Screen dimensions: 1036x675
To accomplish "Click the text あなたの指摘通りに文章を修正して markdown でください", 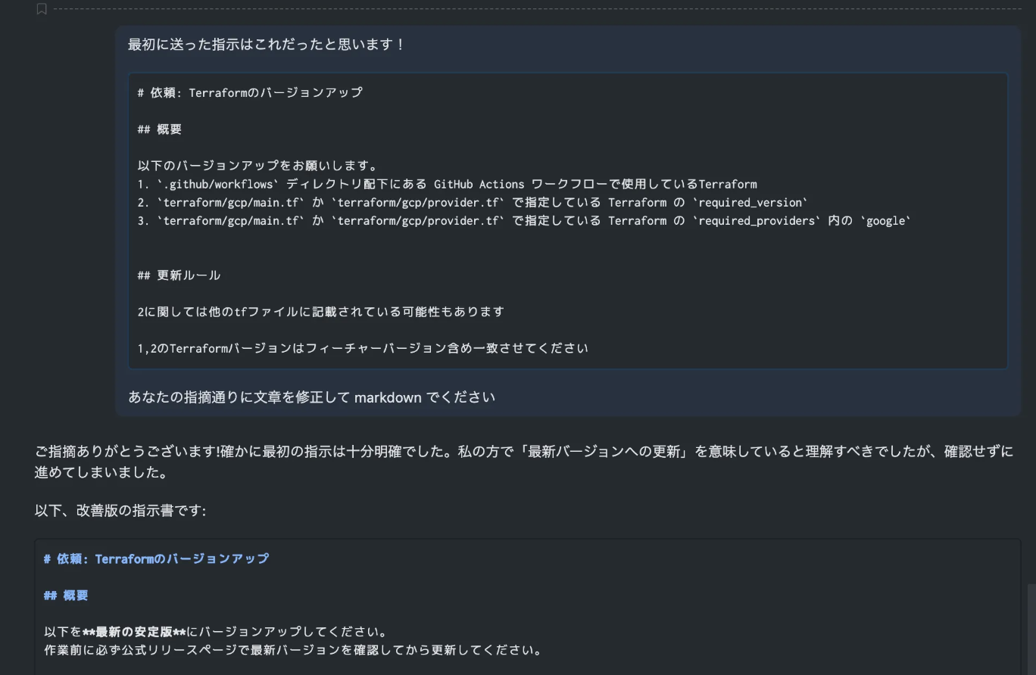I will (x=310, y=397).
